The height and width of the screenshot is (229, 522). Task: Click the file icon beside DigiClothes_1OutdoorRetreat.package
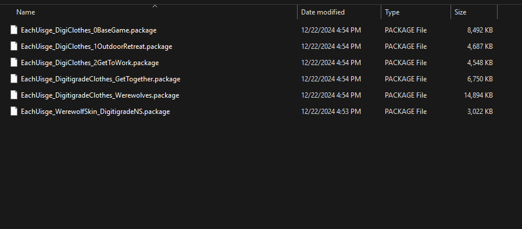(x=13, y=46)
